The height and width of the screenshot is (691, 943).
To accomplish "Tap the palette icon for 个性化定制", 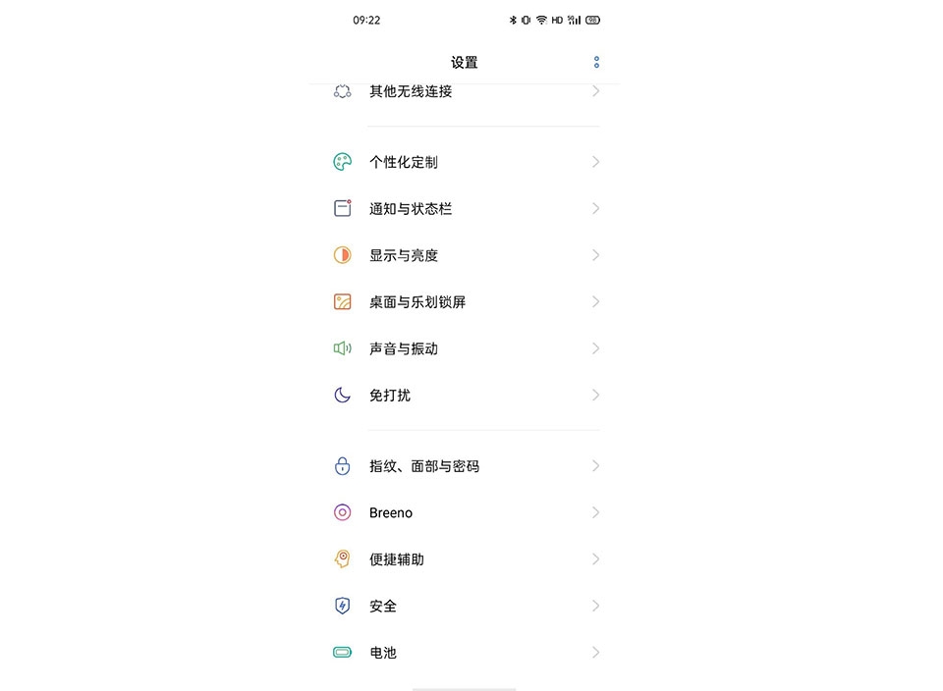I will [x=342, y=162].
